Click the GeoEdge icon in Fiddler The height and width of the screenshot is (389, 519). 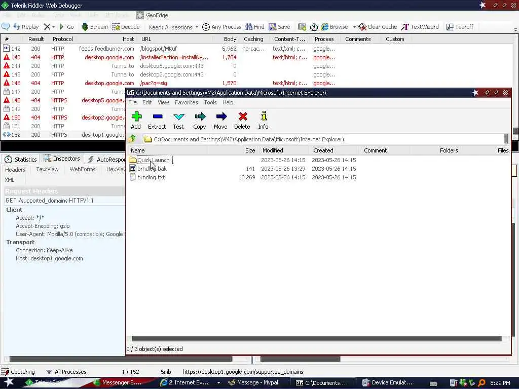140,15
